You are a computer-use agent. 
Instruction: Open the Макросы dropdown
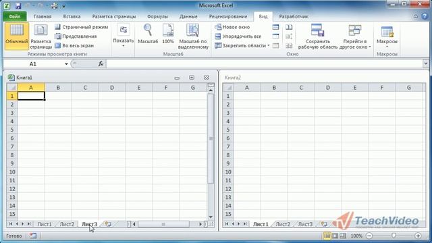coord(387,36)
